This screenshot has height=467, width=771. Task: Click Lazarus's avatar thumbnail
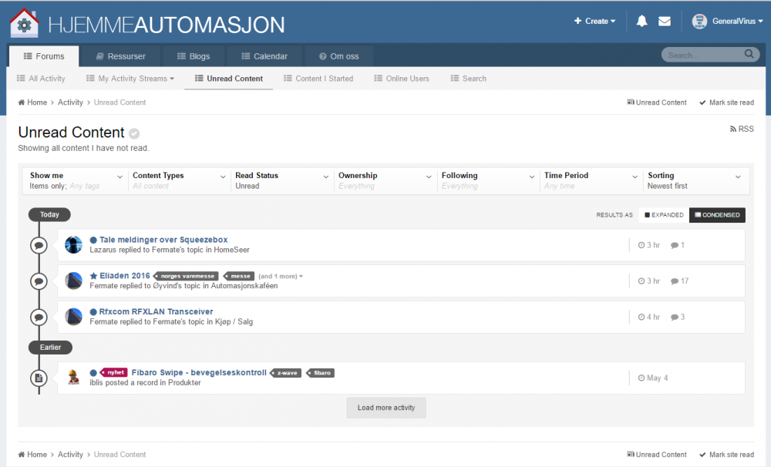74,245
